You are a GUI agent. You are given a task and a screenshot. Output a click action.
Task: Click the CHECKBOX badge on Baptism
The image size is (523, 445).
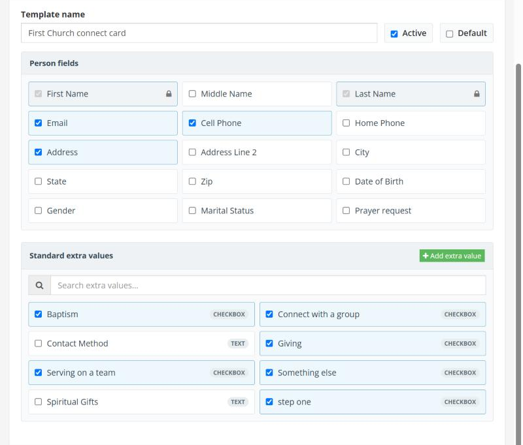tap(229, 315)
